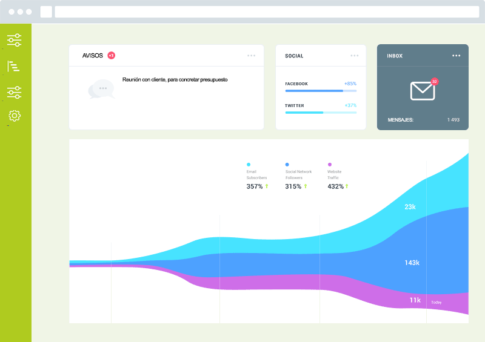The height and width of the screenshot is (342, 485).
Task: Click the Today marker on the chart
Action: pyautogui.click(x=436, y=302)
